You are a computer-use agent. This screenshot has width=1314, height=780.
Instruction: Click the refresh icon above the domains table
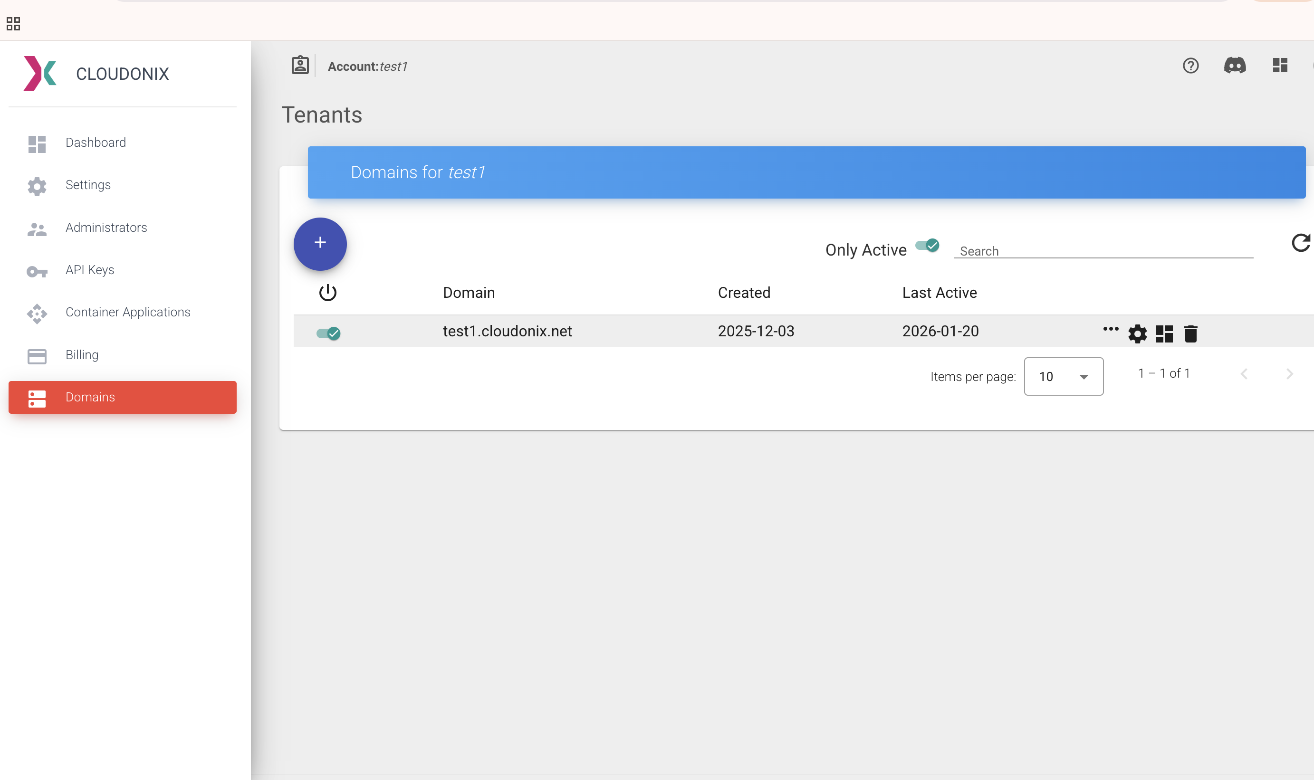click(x=1301, y=242)
